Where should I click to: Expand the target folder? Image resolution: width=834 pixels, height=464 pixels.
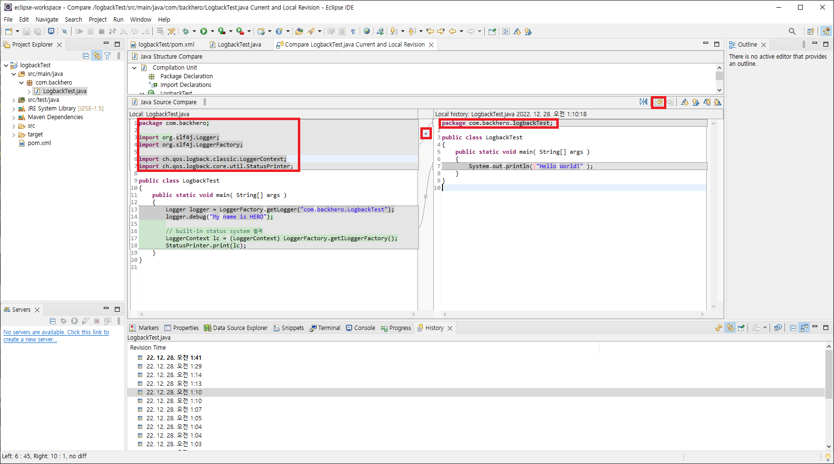click(x=13, y=134)
